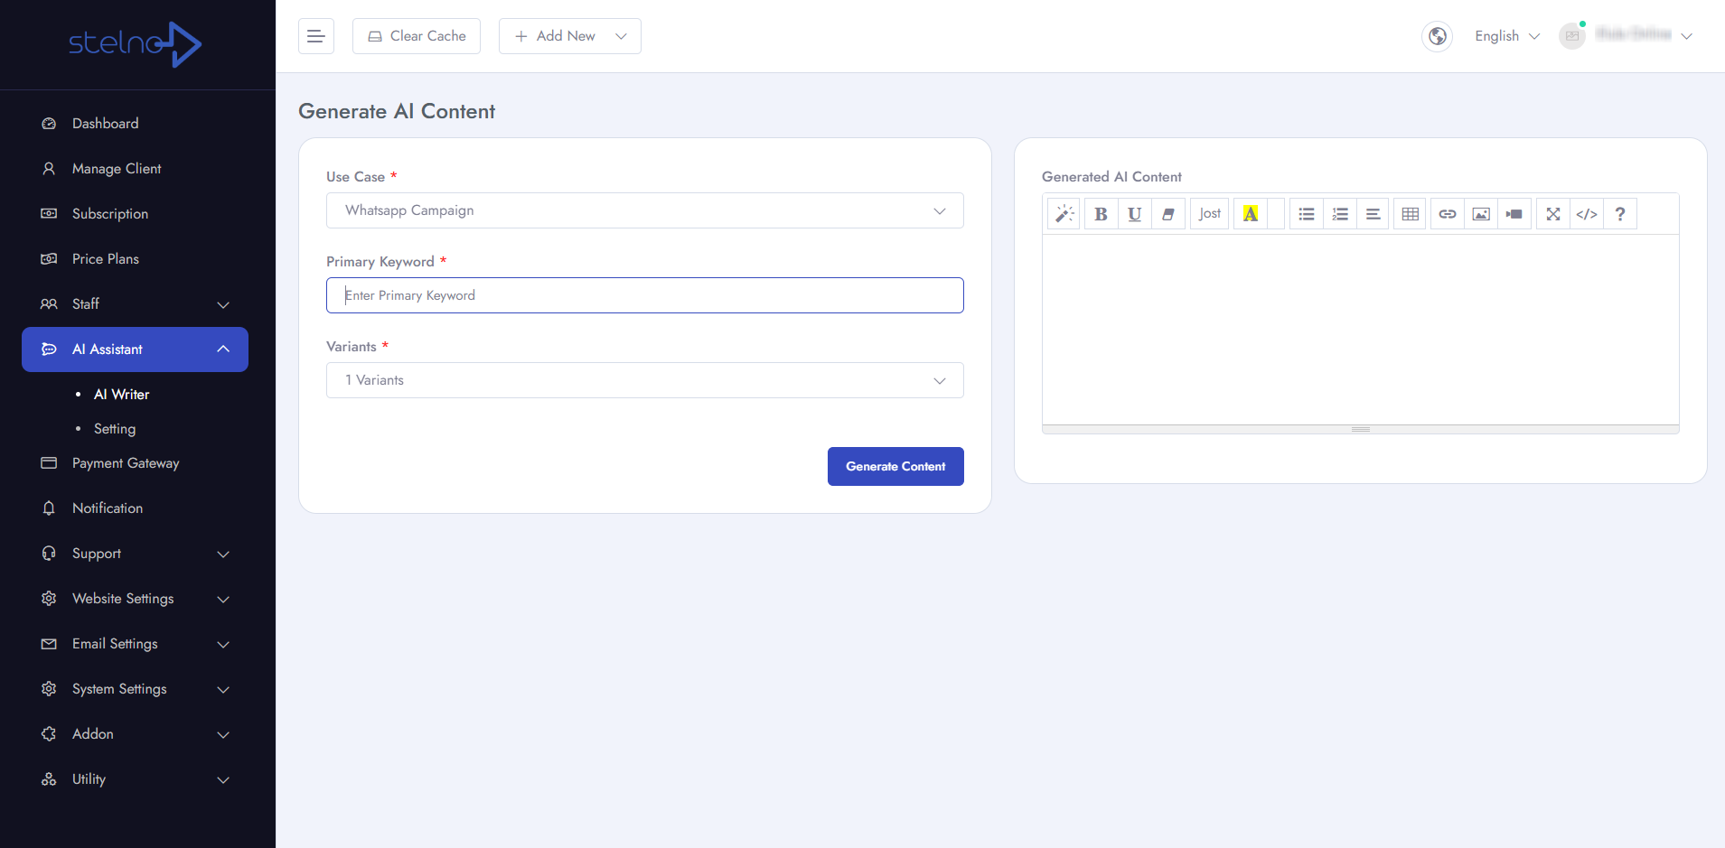Click the magic wand style icon
The image size is (1725, 848).
1064,214
